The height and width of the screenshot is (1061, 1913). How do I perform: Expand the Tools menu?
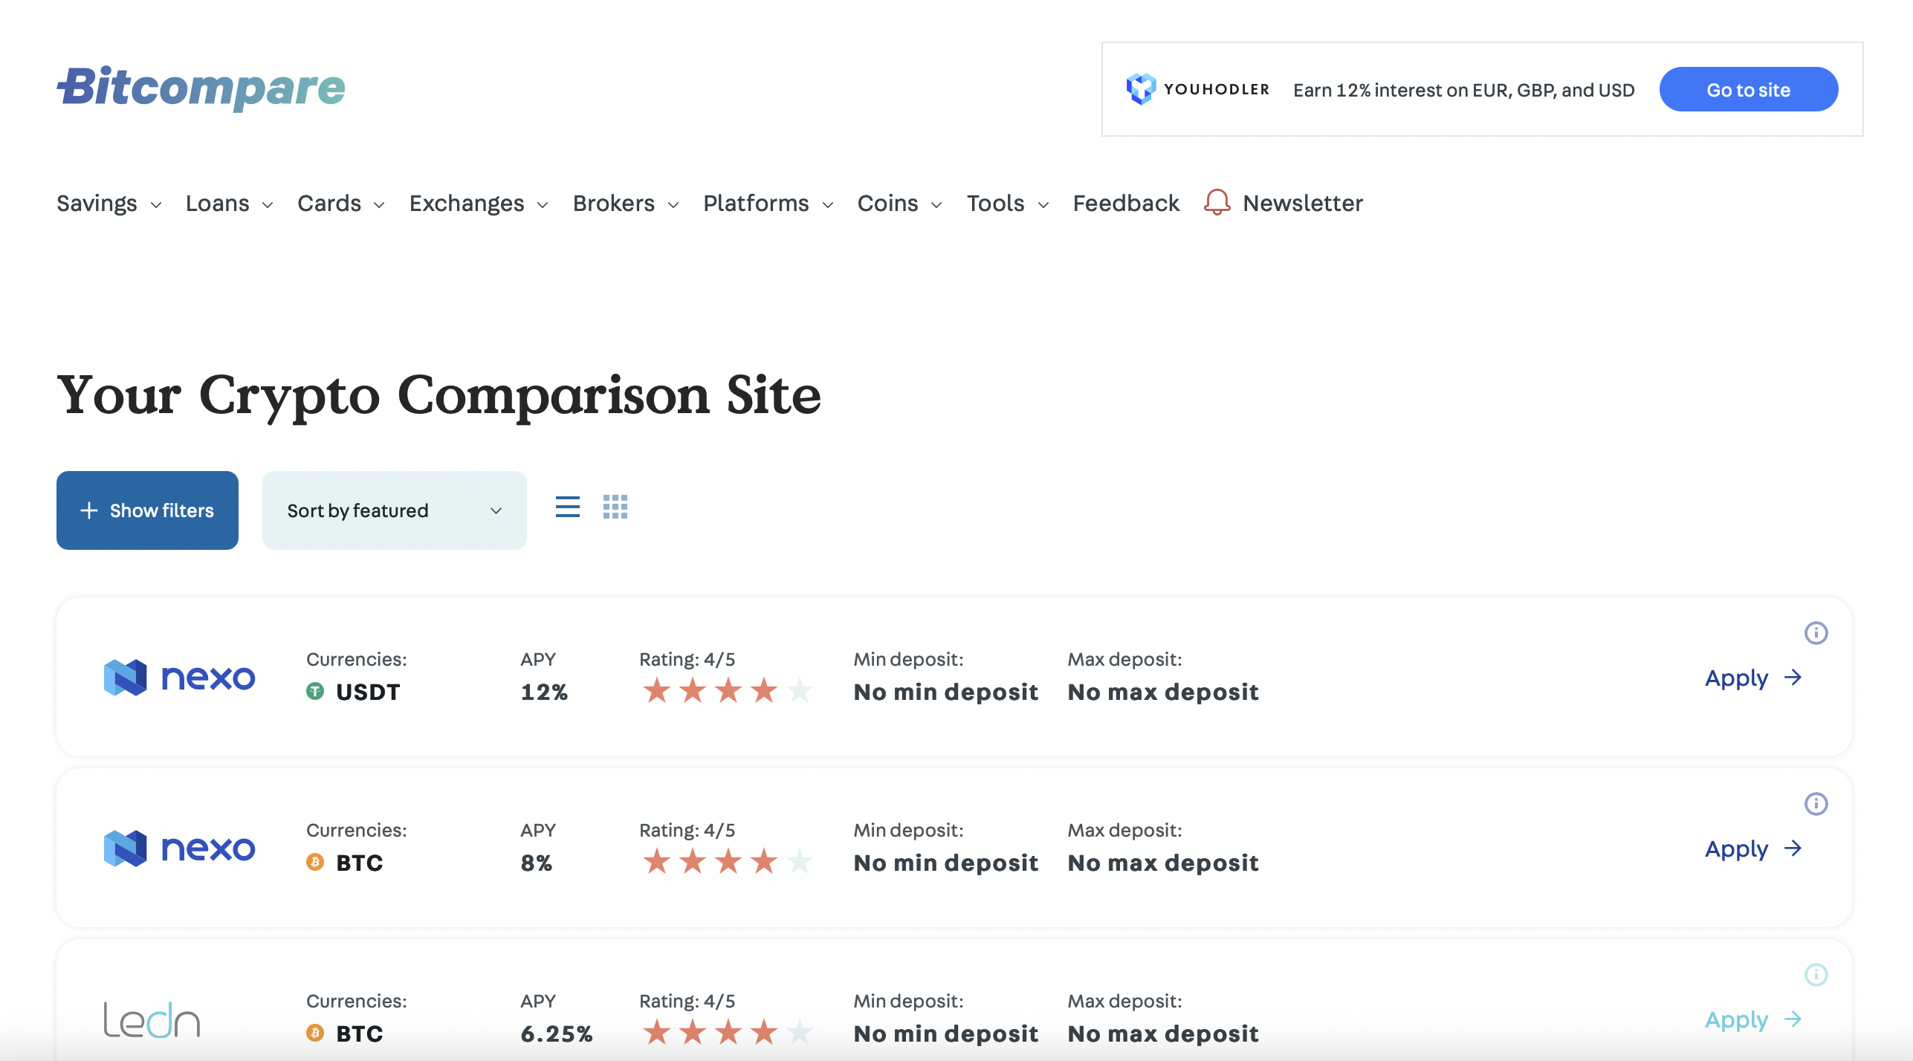point(1008,203)
